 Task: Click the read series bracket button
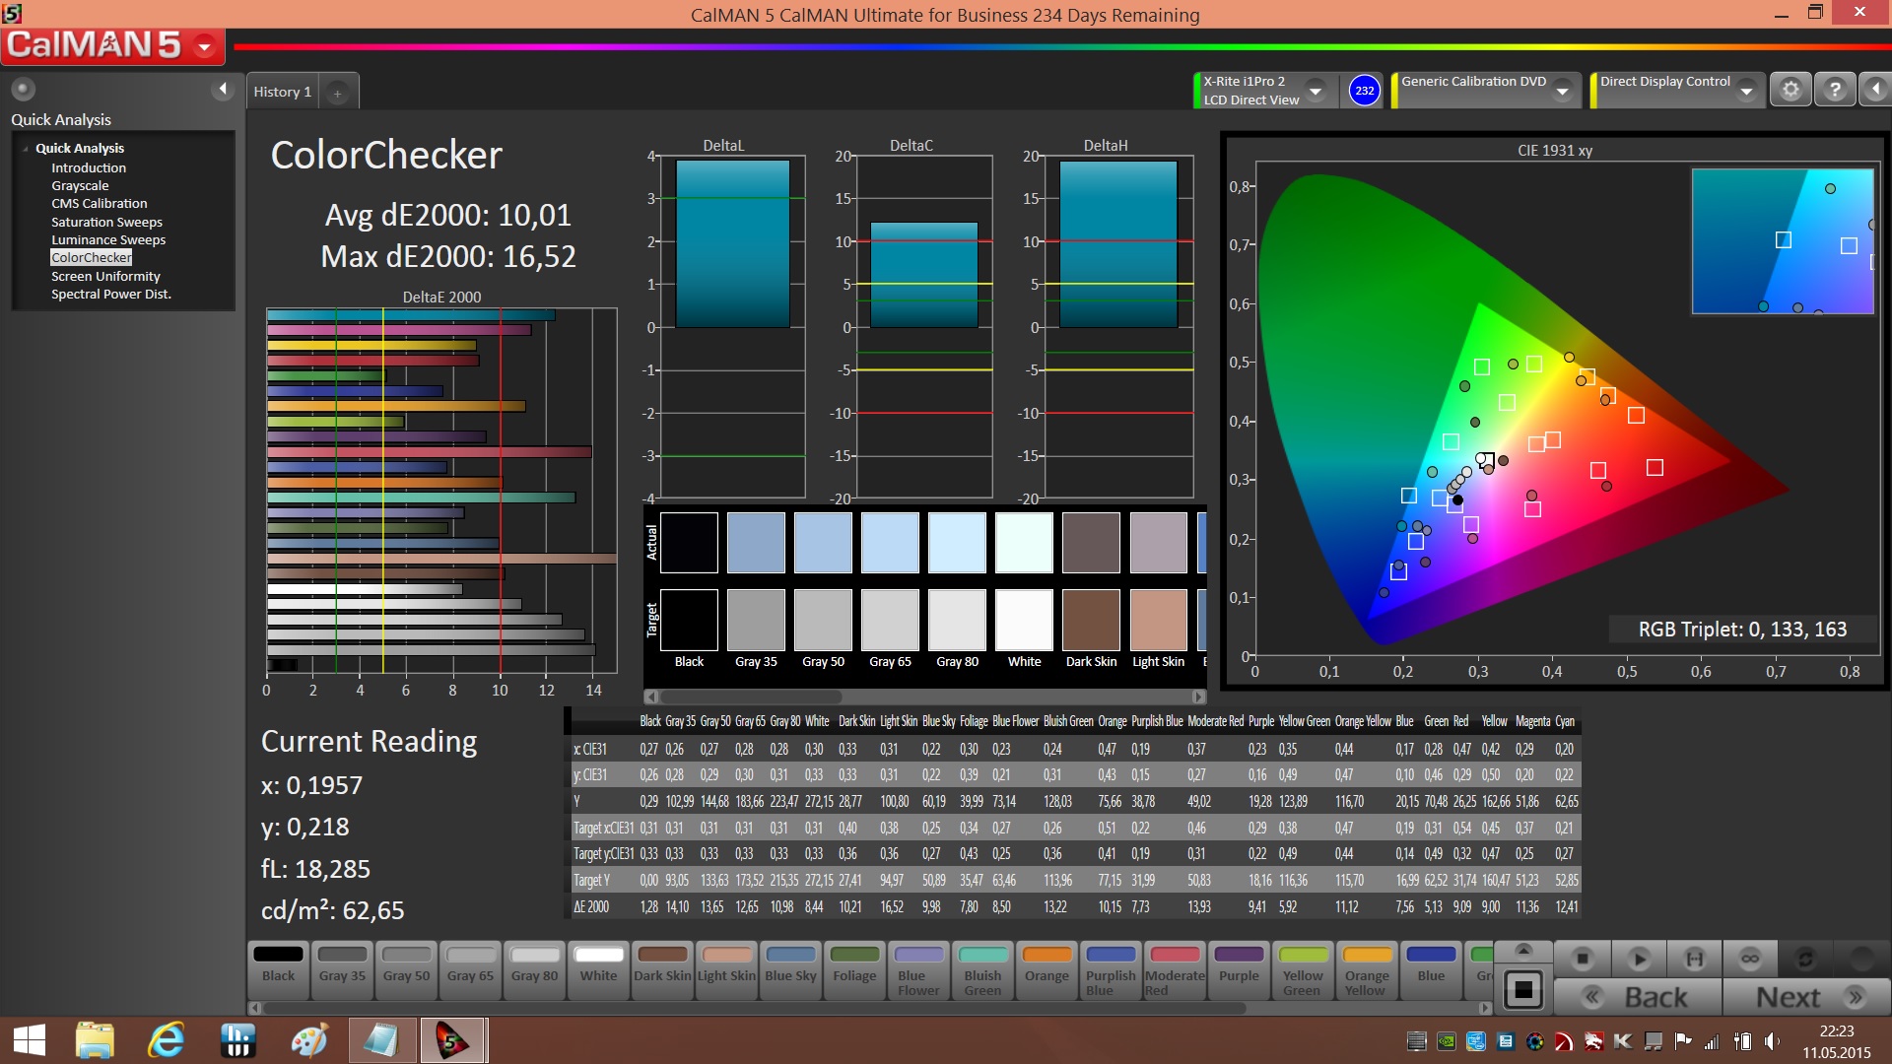[x=1694, y=959]
